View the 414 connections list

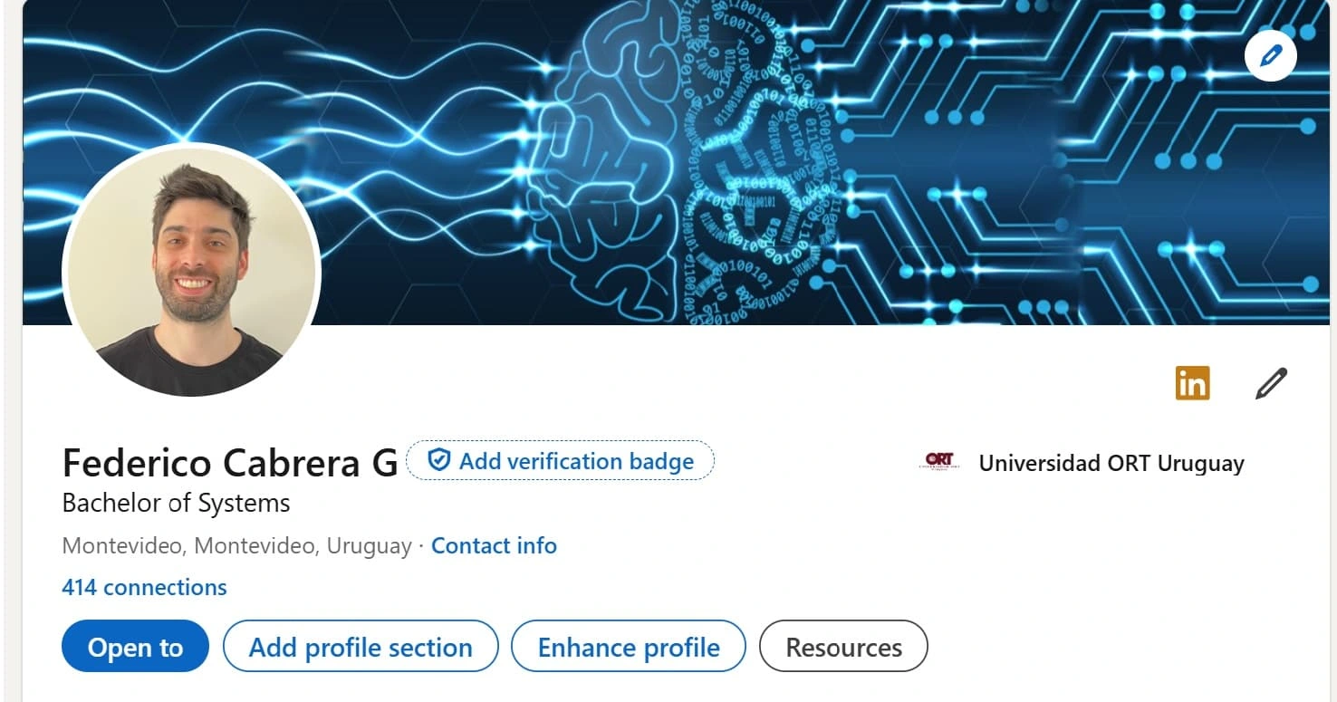coord(144,587)
